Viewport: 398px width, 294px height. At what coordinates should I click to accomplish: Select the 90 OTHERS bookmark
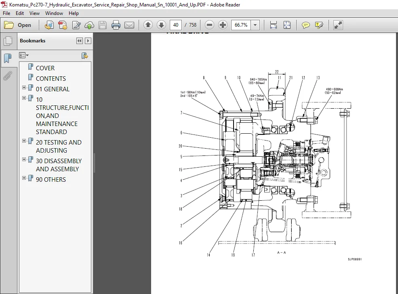coord(51,179)
